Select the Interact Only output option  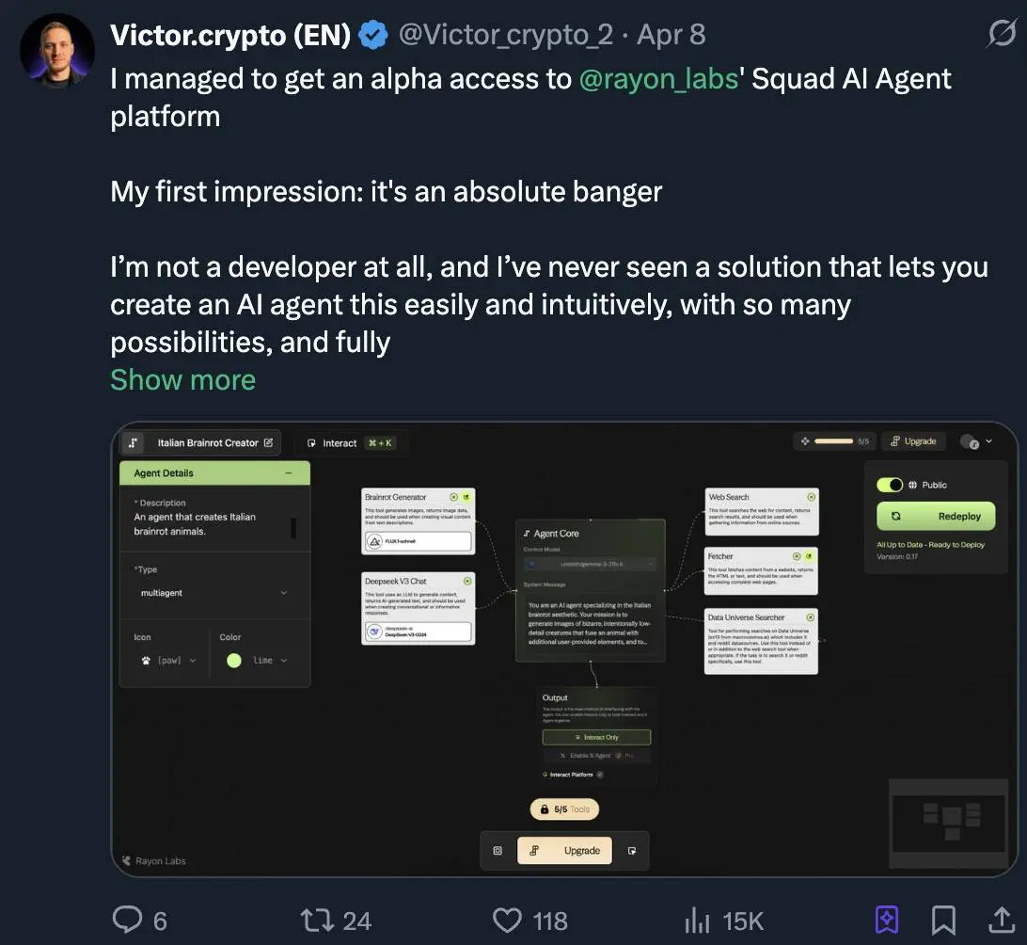coord(595,738)
